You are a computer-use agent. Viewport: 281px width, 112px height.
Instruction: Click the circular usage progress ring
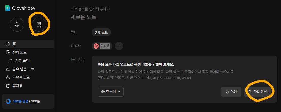click(x=8, y=101)
